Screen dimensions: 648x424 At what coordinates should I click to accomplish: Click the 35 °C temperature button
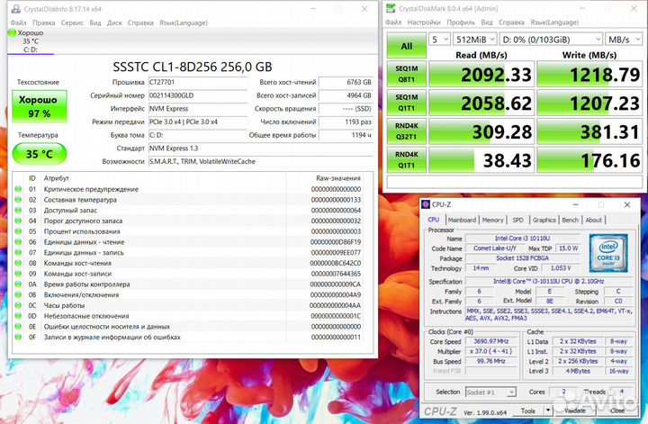pyautogui.click(x=40, y=154)
